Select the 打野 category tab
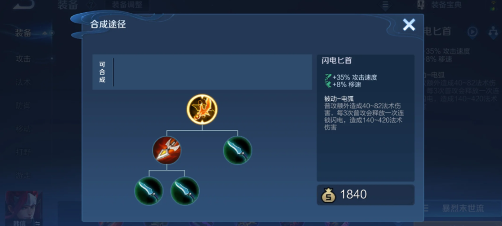This screenshot has width=502, height=226. point(23,152)
